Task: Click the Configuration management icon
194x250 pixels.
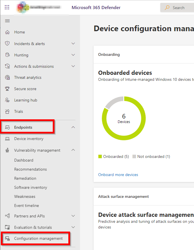Action: pyautogui.click(x=7, y=239)
